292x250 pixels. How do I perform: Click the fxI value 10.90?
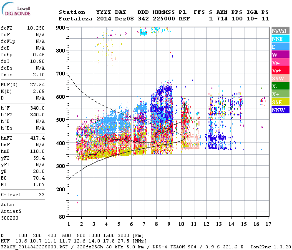click(x=37, y=61)
